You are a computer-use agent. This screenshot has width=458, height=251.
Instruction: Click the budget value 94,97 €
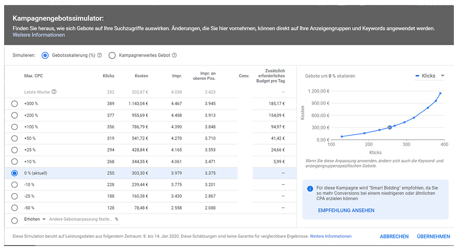pyautogui.click(x=278, y=127)
